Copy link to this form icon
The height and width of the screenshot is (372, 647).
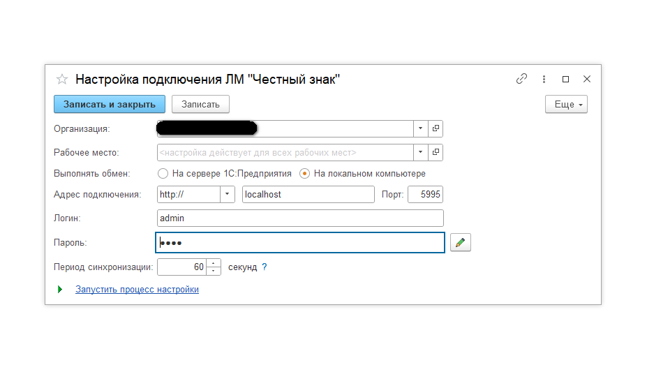(521, 79)
